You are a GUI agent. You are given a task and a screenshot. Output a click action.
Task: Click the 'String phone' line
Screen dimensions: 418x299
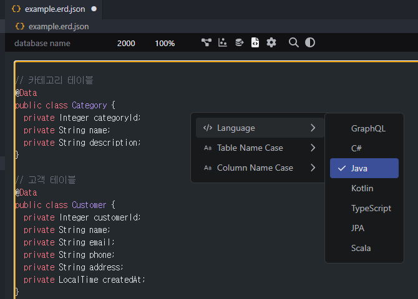coord(69,255)
